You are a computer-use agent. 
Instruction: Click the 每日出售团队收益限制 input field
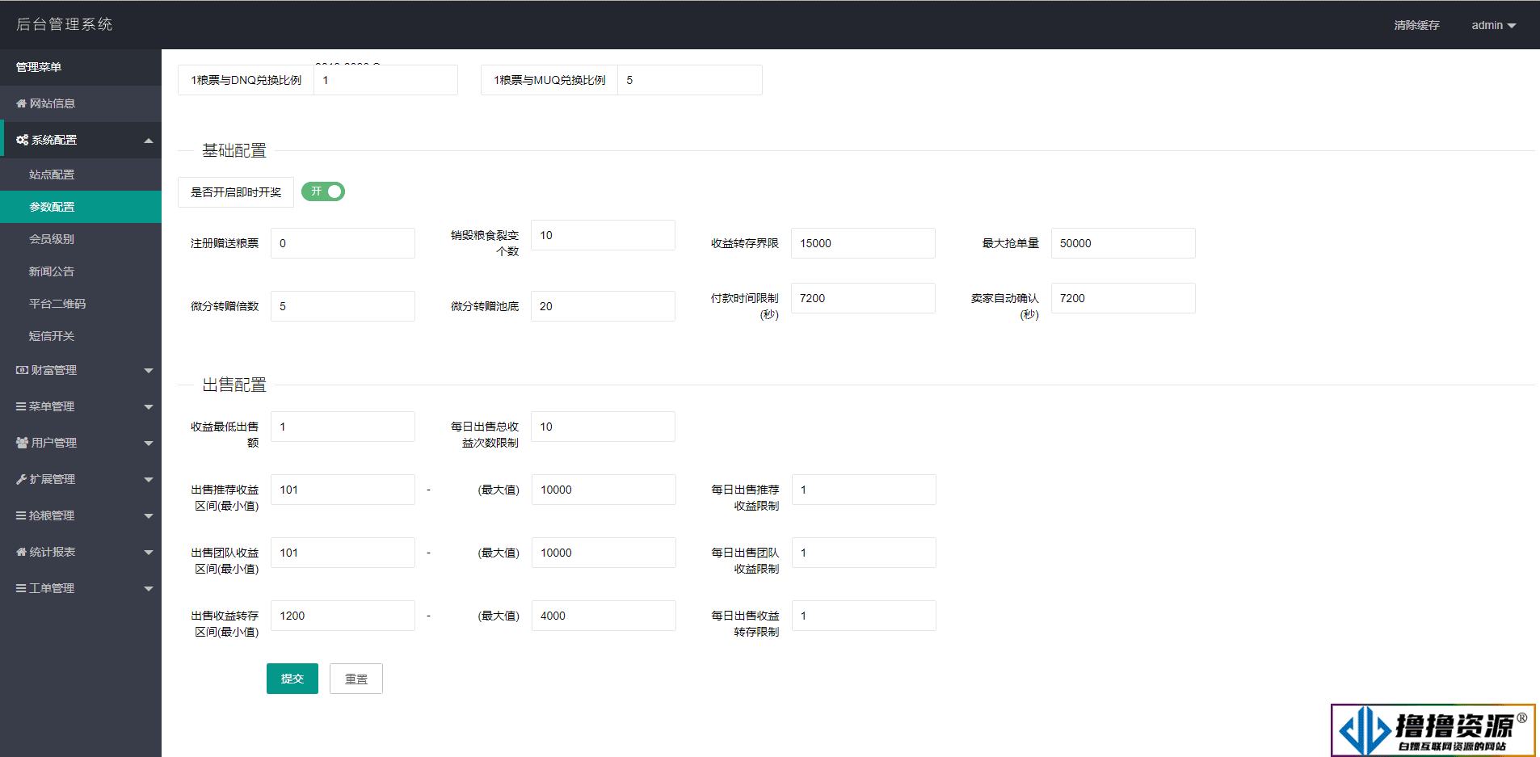click(x=864, y=553)
